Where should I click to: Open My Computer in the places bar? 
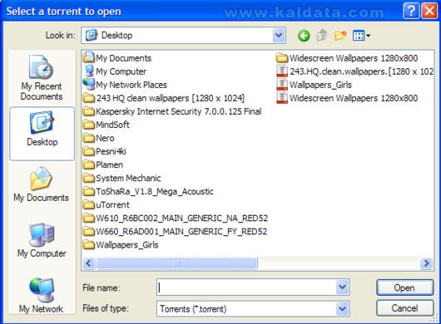click(42, 240)
